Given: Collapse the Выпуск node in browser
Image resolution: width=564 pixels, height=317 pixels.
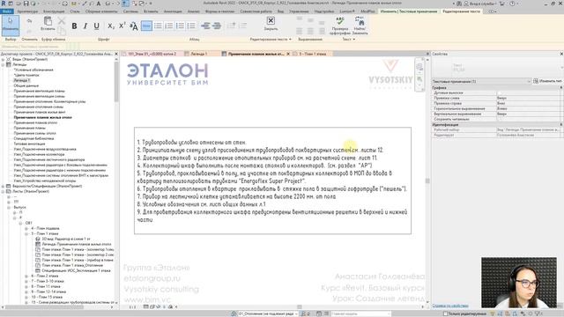Looking at the screenshot, I should (9, 208).
